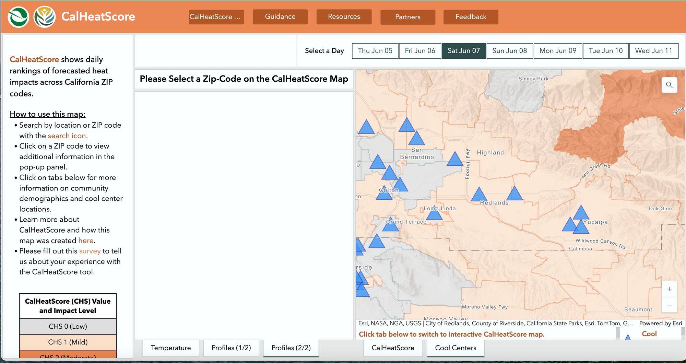Zoom in on the map with plus
The image size is (686, 363).
[670, 289]
